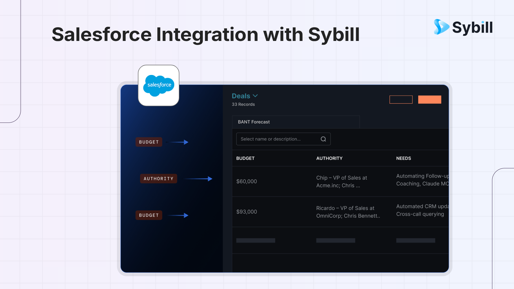Click the search name or description field
514x289 pixels.
283,139
